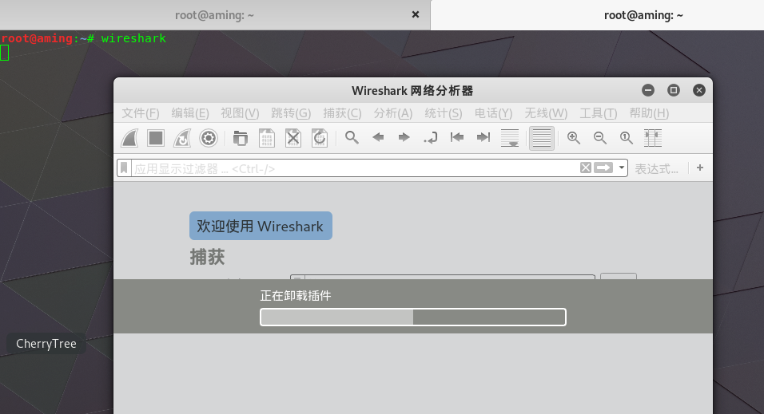
Task: Switch to the inactive root@aming terminal tab
Action: tap(214, 15)
